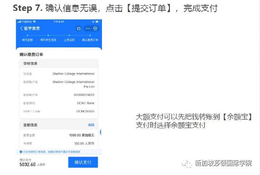Click the estimated total 5032.60
This screenshot has height=175, width=260.
[x=28, y=164]
